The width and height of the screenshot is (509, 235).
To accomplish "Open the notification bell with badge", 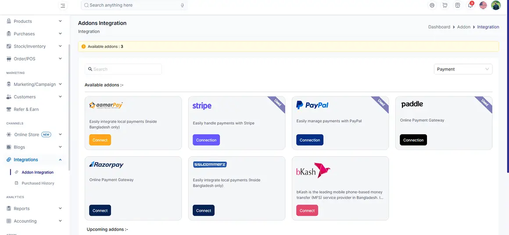I will [470, 5].
